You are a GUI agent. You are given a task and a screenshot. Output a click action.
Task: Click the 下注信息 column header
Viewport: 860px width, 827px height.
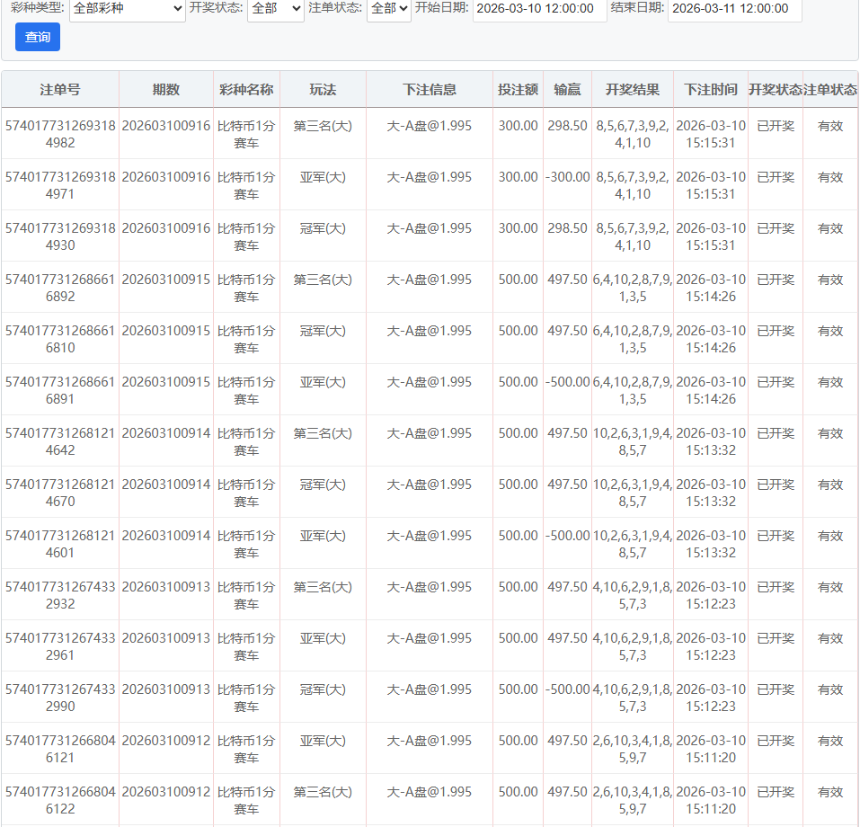pos(429,90)
